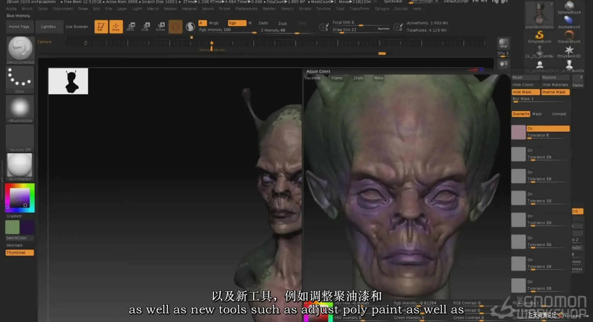This screenshot has height=322, width=593.
Task: Disable the first color's On toggle
Action: pos(548,129)
